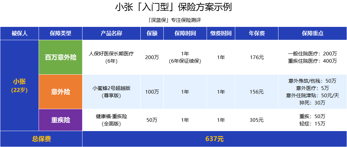Select the 637元 total premium value
The image size is (347, 147).
click(x=214, y=139)
